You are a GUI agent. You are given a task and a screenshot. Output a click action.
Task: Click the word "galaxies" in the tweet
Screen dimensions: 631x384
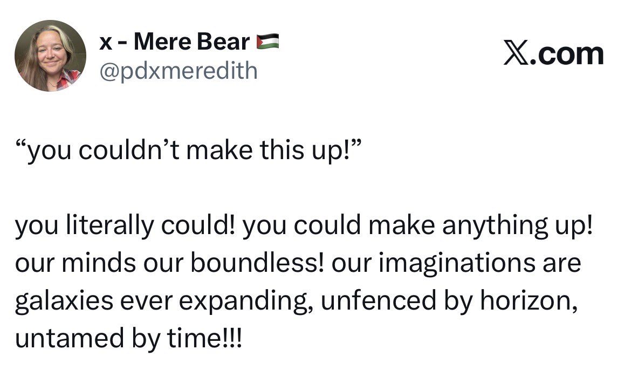click(x=64, y=301)
